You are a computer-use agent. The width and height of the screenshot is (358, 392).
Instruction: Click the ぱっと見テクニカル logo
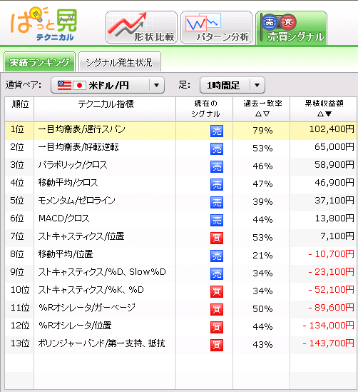[x=44, y=24]
